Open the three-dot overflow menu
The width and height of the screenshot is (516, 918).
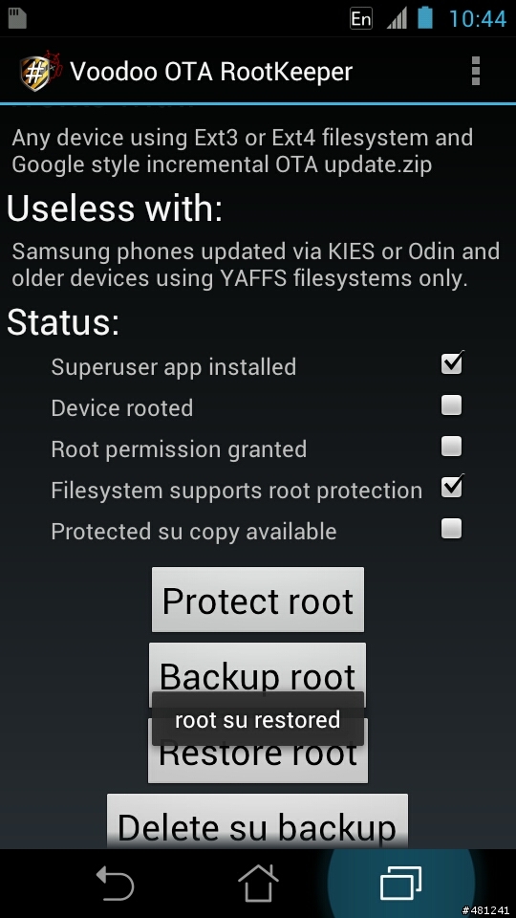tap(475, 72)
